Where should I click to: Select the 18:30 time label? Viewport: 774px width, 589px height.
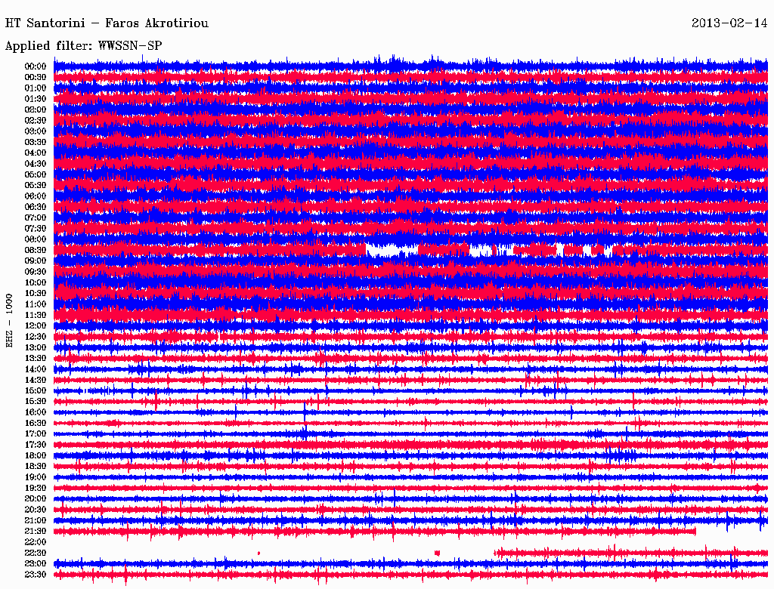(x=36, y=467)
